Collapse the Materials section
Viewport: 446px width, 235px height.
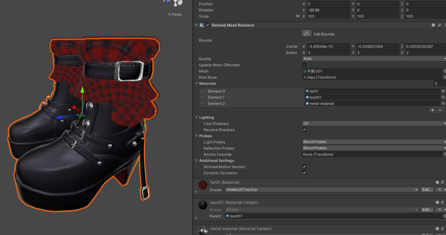click(x=196, y=84)
